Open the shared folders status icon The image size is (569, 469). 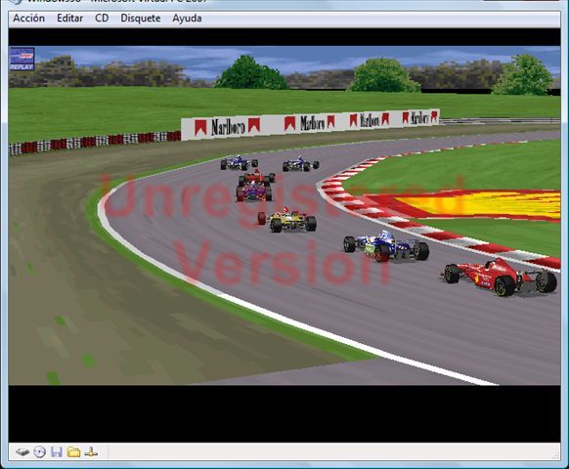pyautogui.click(x=74, y=452)
